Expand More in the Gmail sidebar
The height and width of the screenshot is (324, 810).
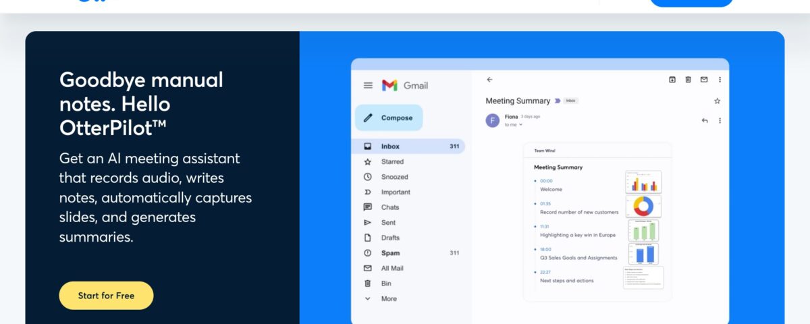[x=389, y=298]
